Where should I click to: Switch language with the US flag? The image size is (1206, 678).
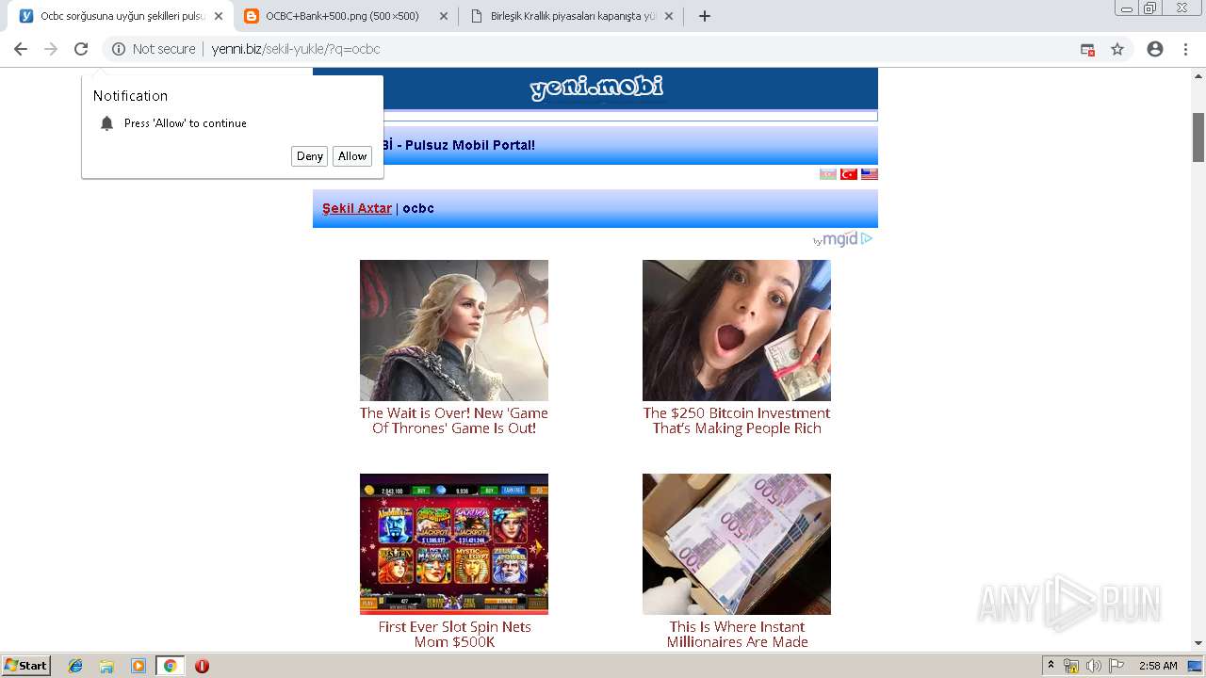click(870, 174)
